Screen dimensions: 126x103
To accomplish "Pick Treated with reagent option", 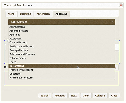I will [x=62, y=70].
